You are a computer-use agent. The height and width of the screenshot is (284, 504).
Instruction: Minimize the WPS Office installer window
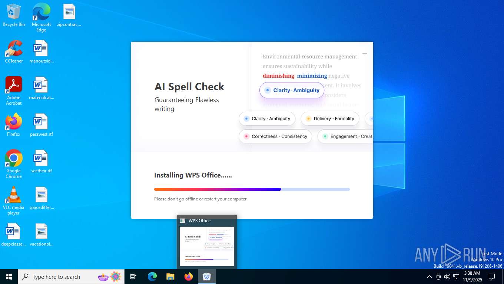click(365, 54)
